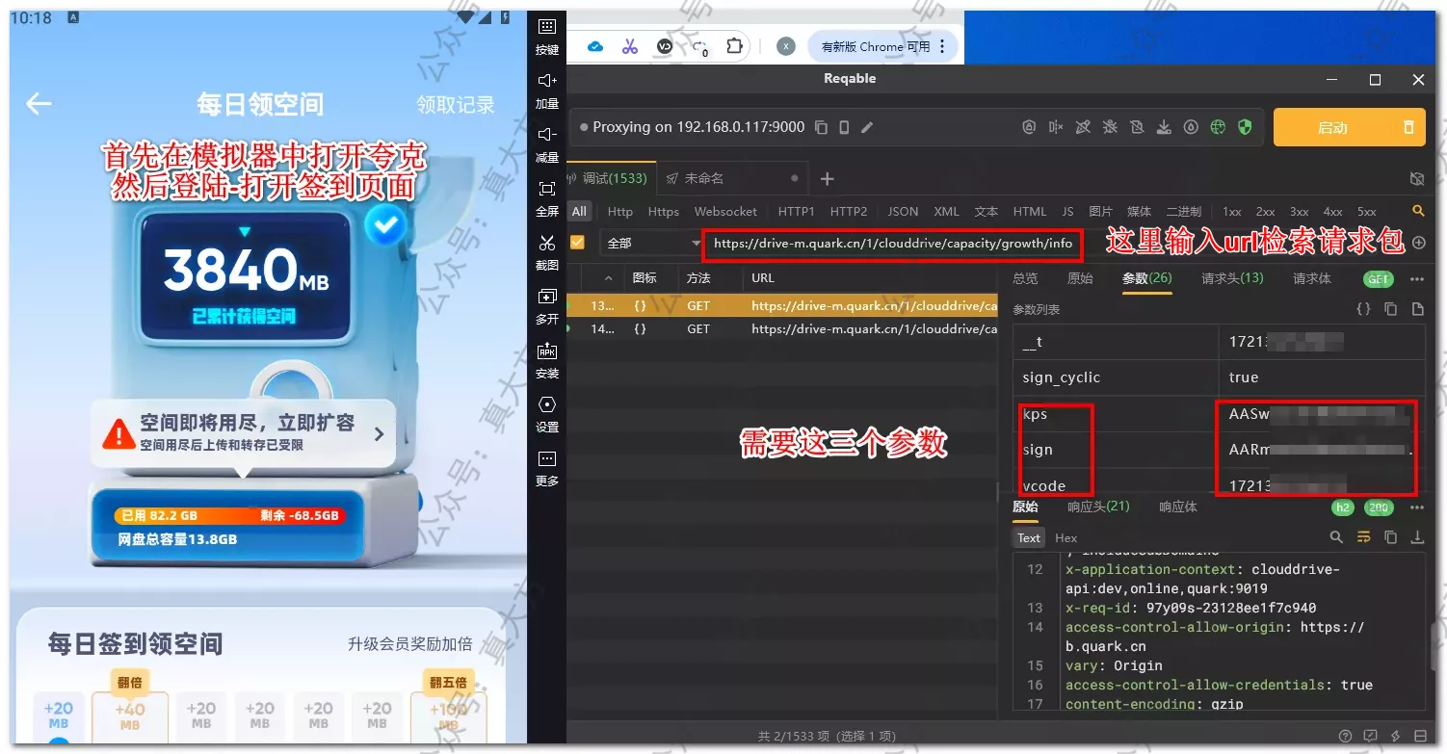Select the second GET request row
1447x754 pixels.
click(782, 328)
